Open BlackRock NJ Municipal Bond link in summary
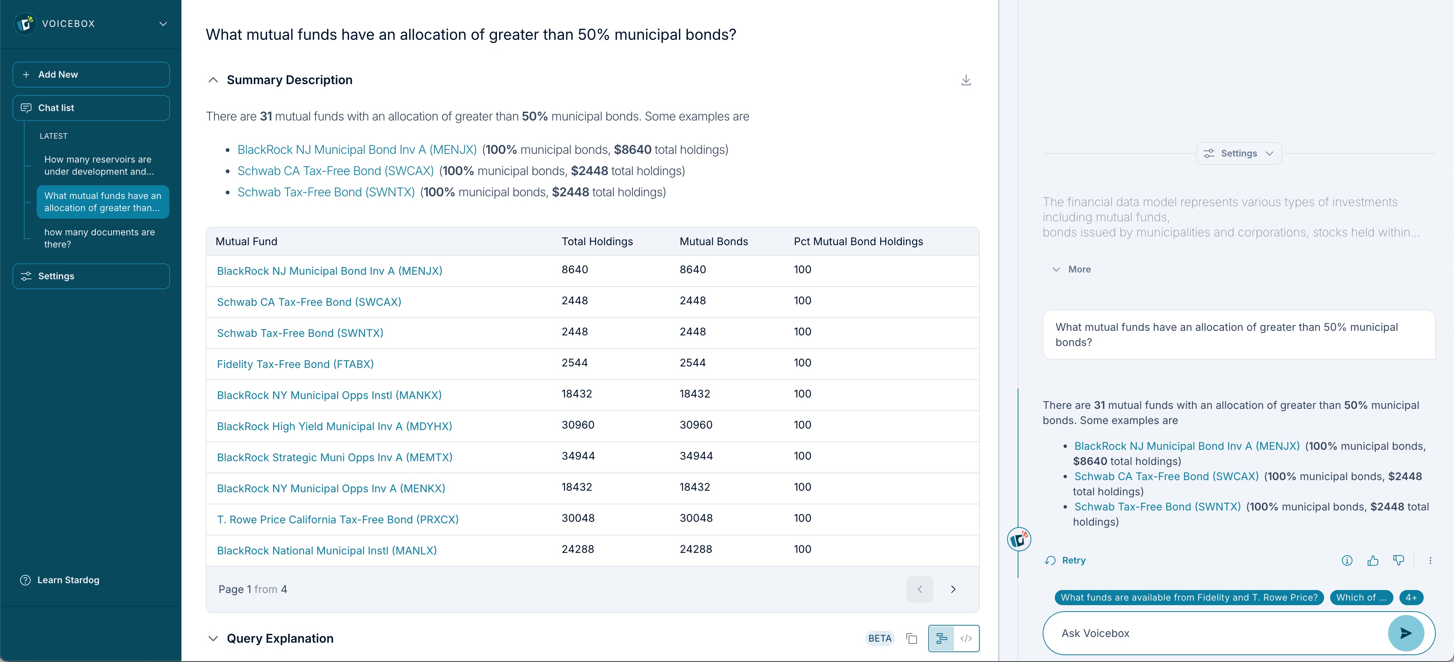 click(x=357, y=150)
